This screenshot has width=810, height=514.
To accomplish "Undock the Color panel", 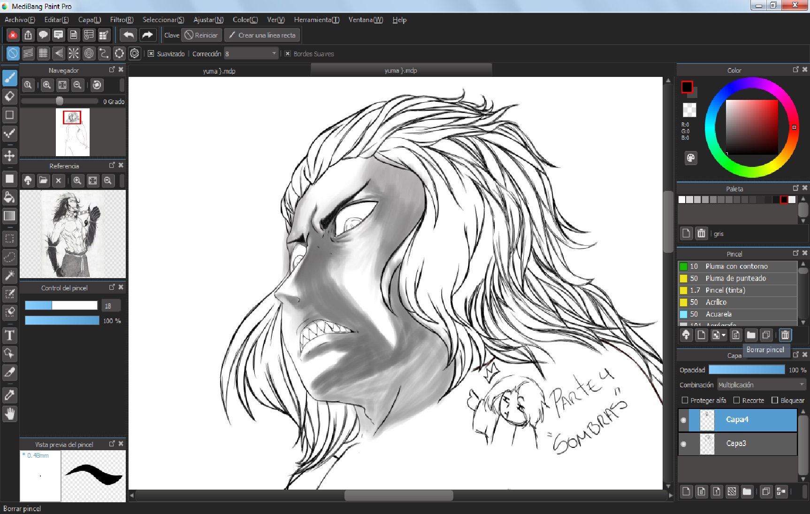I will (795, 69).
